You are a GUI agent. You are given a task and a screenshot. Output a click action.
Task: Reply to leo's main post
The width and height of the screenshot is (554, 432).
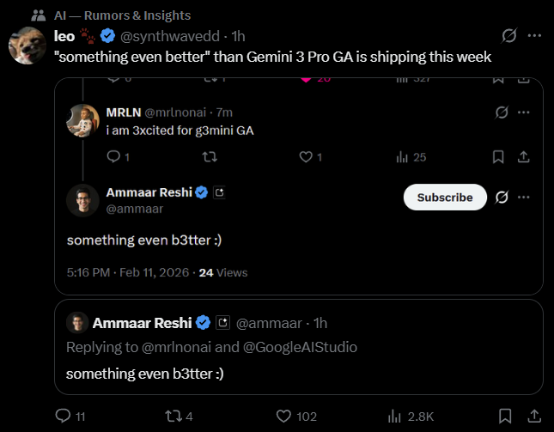tap(63, 416)
